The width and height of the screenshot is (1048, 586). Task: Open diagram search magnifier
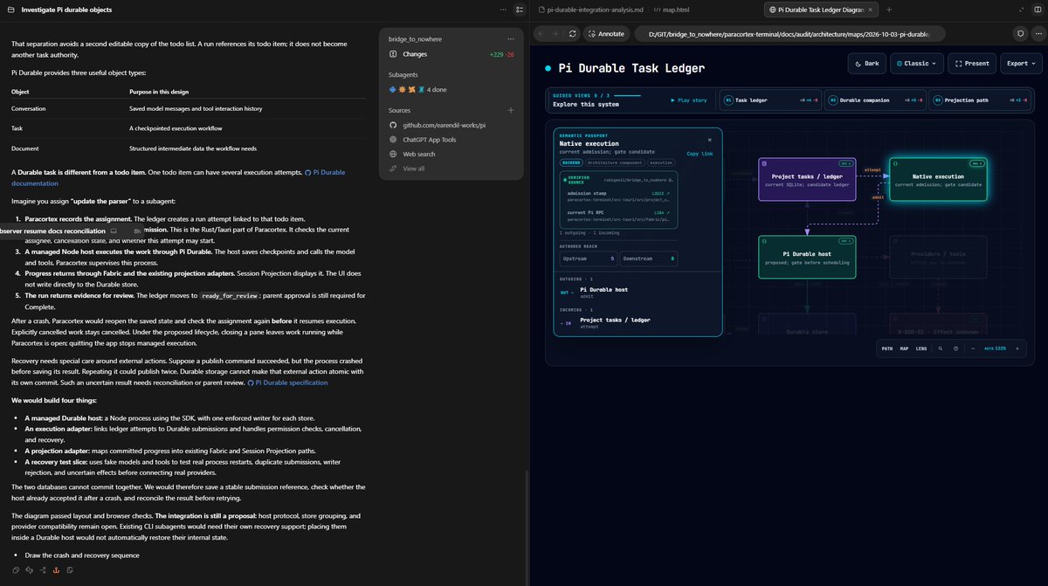pos(941,348)
